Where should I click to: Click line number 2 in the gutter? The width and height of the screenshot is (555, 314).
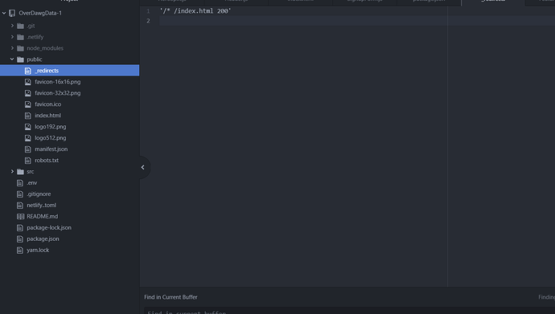pos(148,21)
